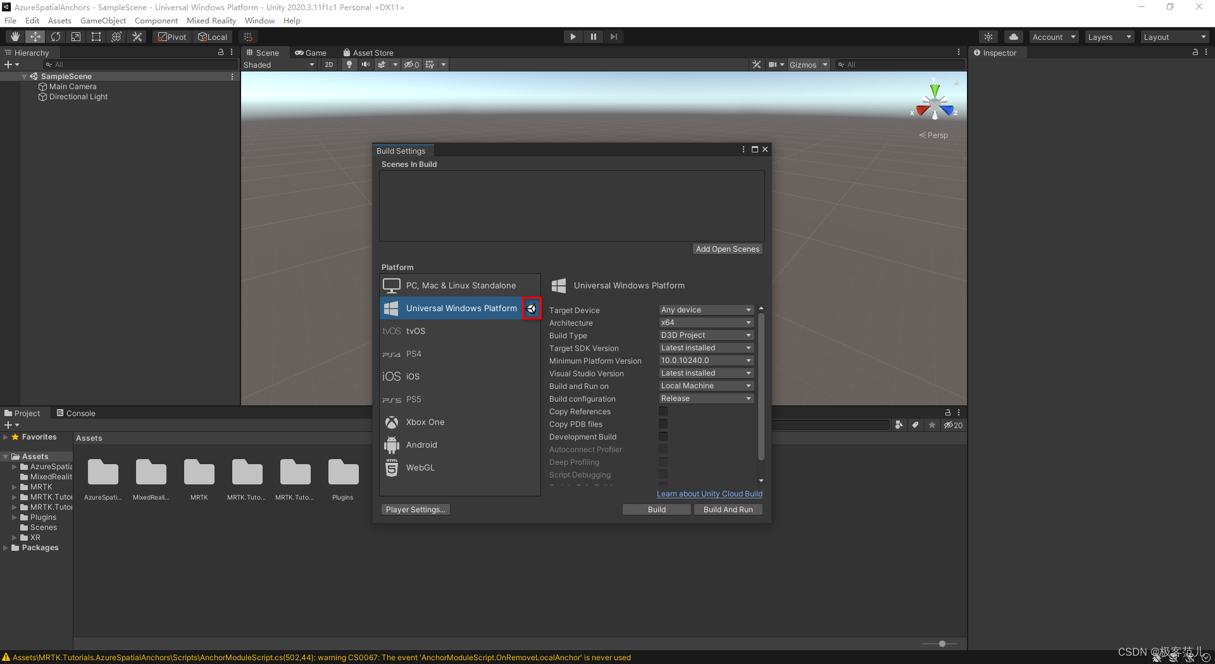Toggle grid snapping icon
This screenshot has width=1215, height=664.
pyautogui.click(x=248, y=37)
